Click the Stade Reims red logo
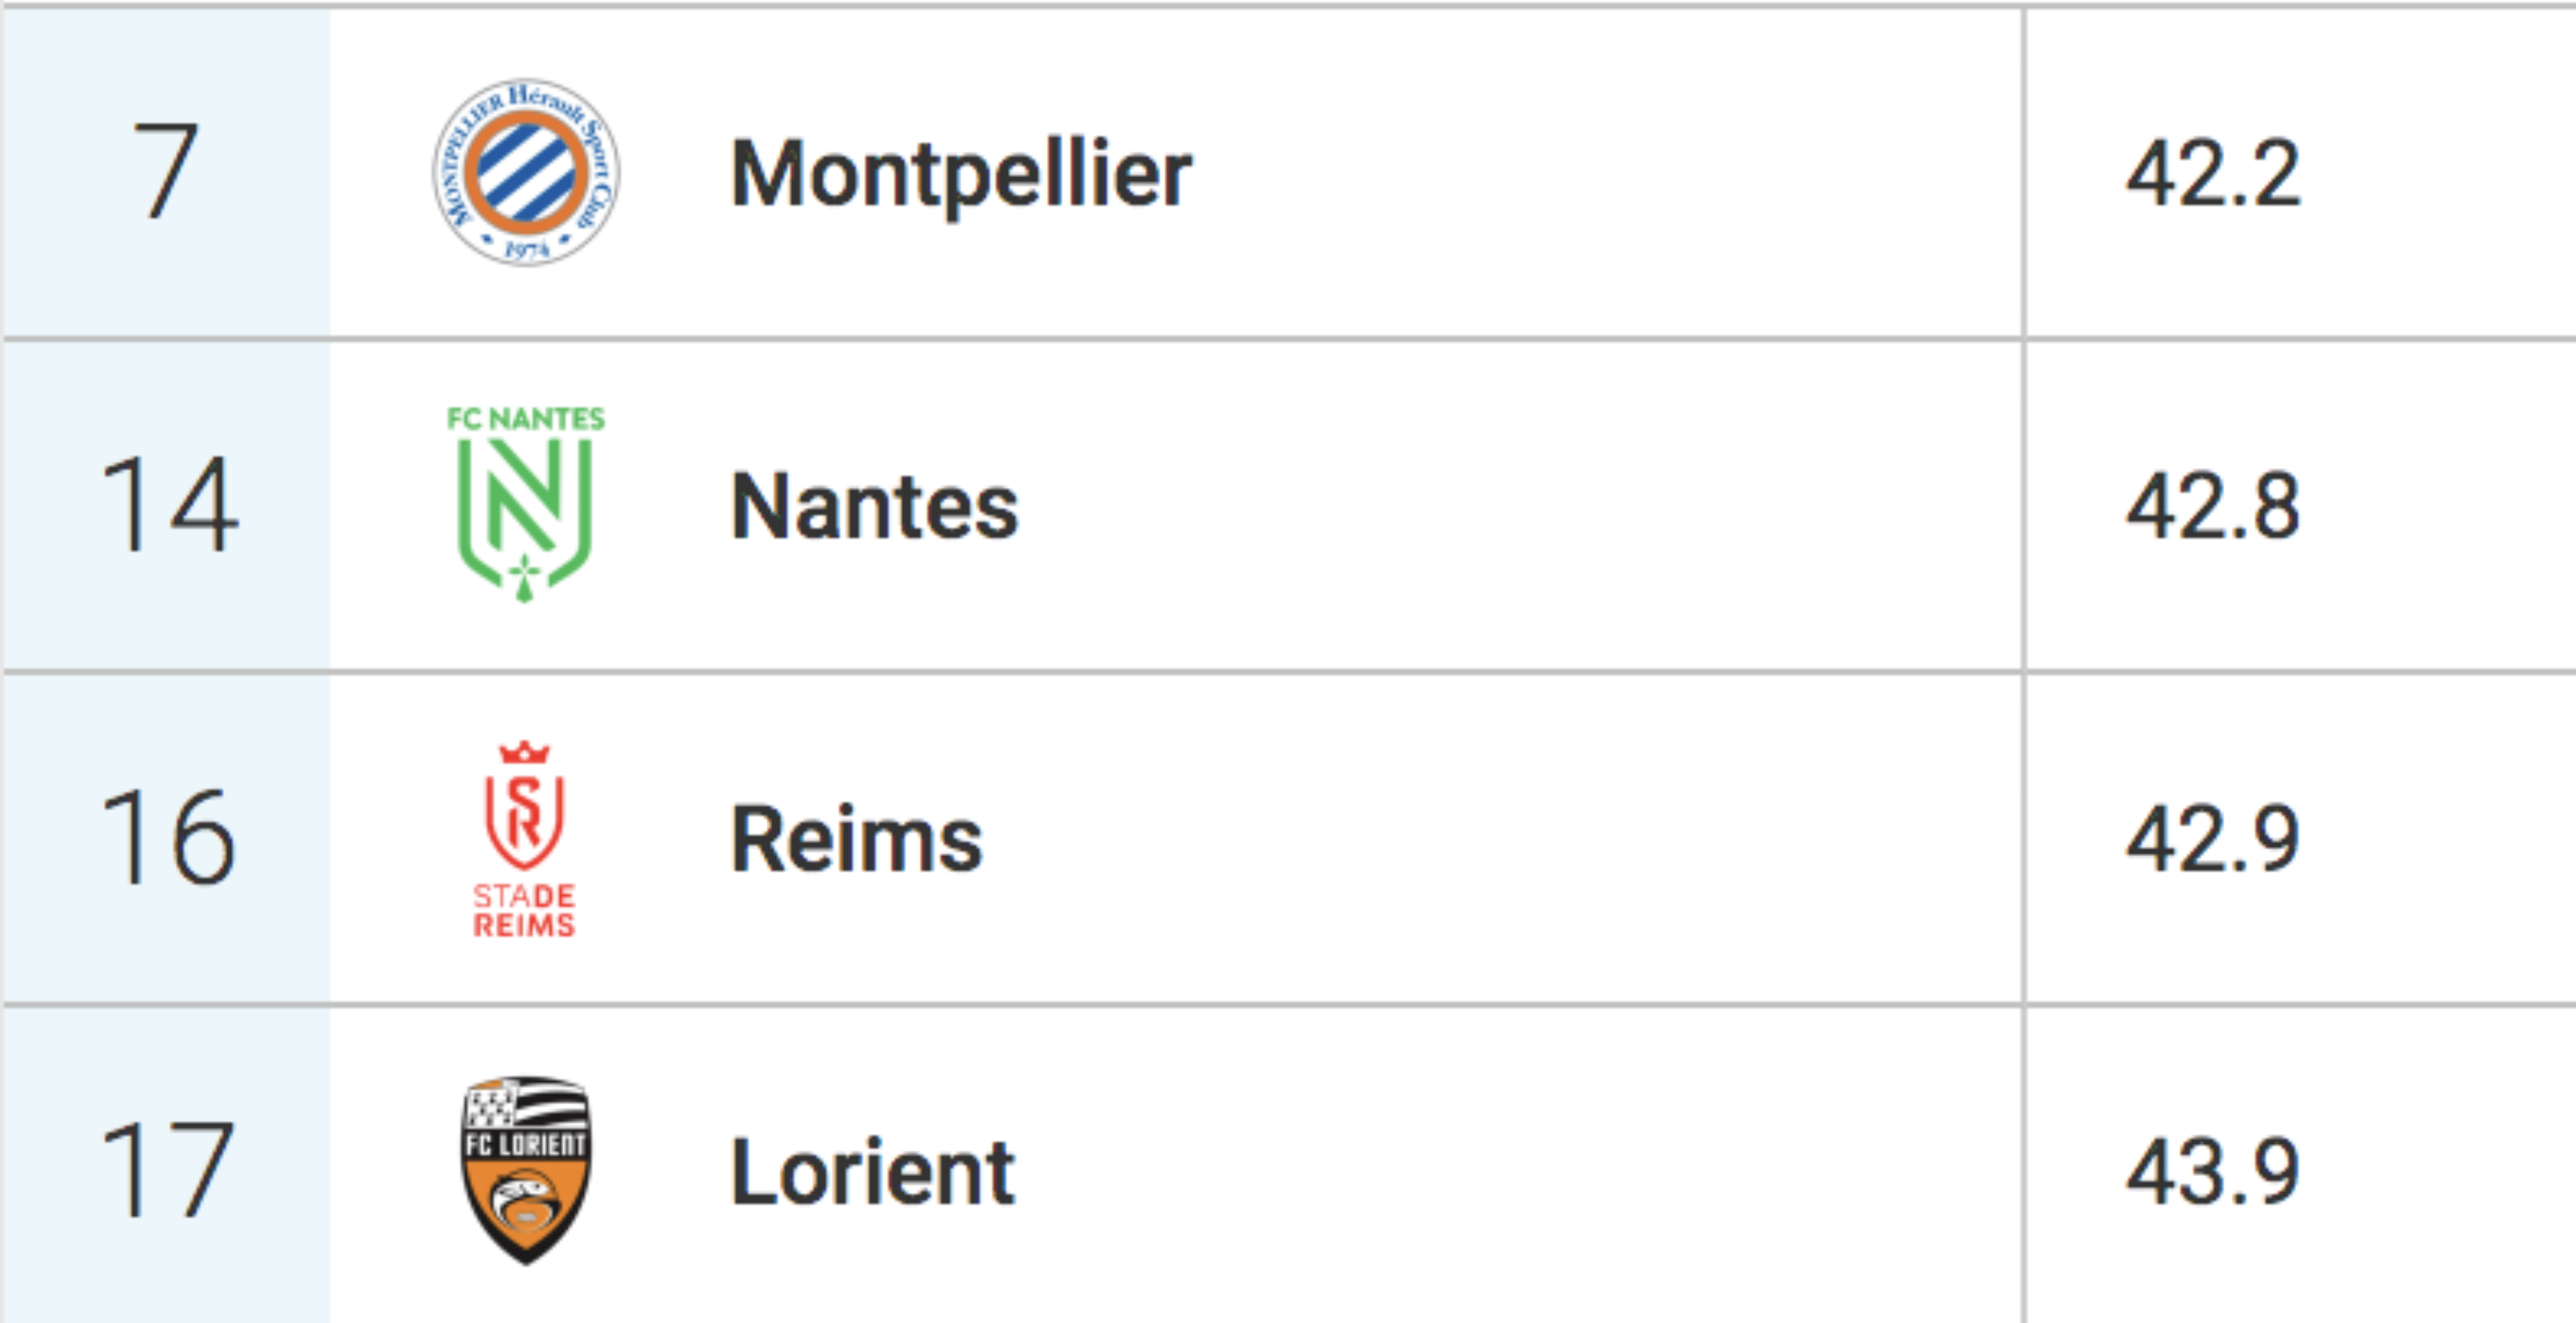Viewport: 2576px width, 1323px height. tap(525, 839)
